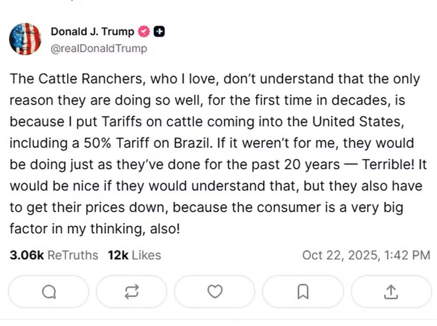Click "past 20 years" in the post
The width and height of the screenshot is (437, 326).
tap(298, 164)
